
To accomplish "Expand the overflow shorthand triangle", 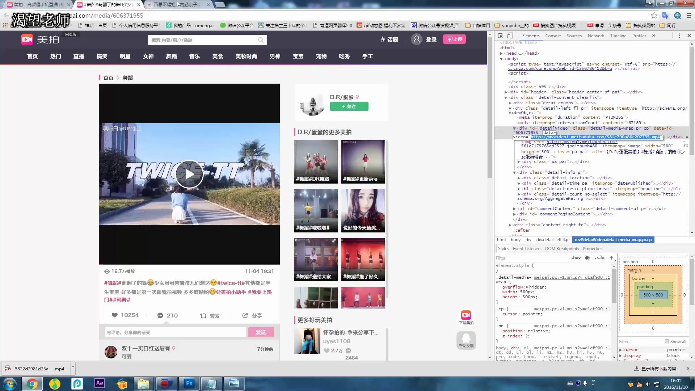I will tap(527, 287).
